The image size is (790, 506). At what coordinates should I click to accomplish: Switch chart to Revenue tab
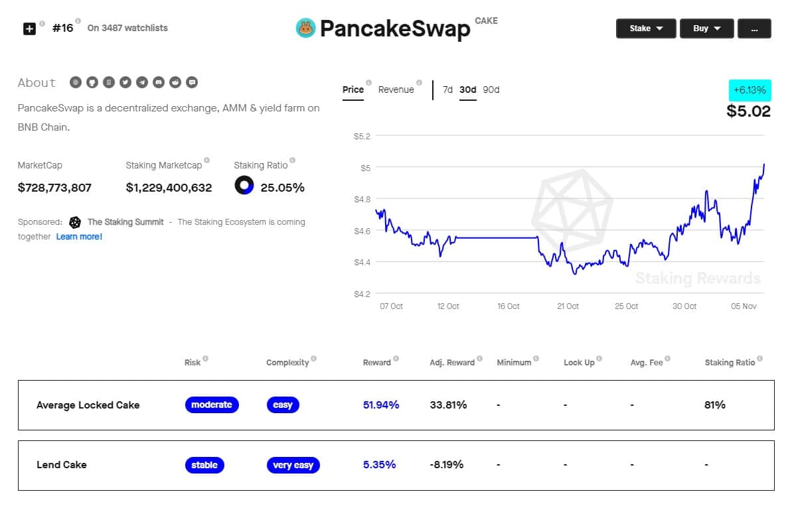click(x=396, y=90)
